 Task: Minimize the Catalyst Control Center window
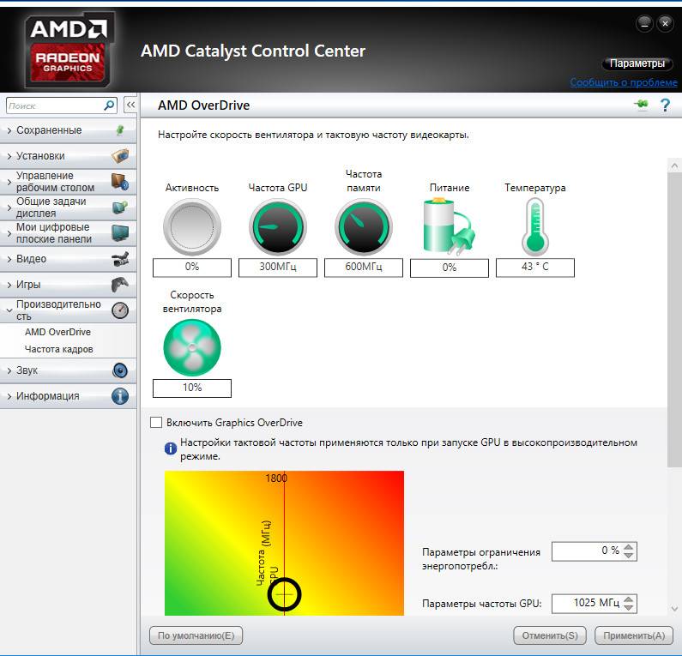coord(644,24)
